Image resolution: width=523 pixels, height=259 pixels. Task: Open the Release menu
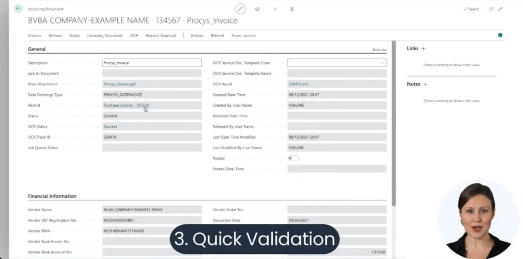point(55,35)
